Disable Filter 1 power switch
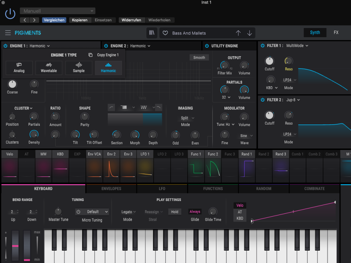The image size is (351, 263). (262, 46)
